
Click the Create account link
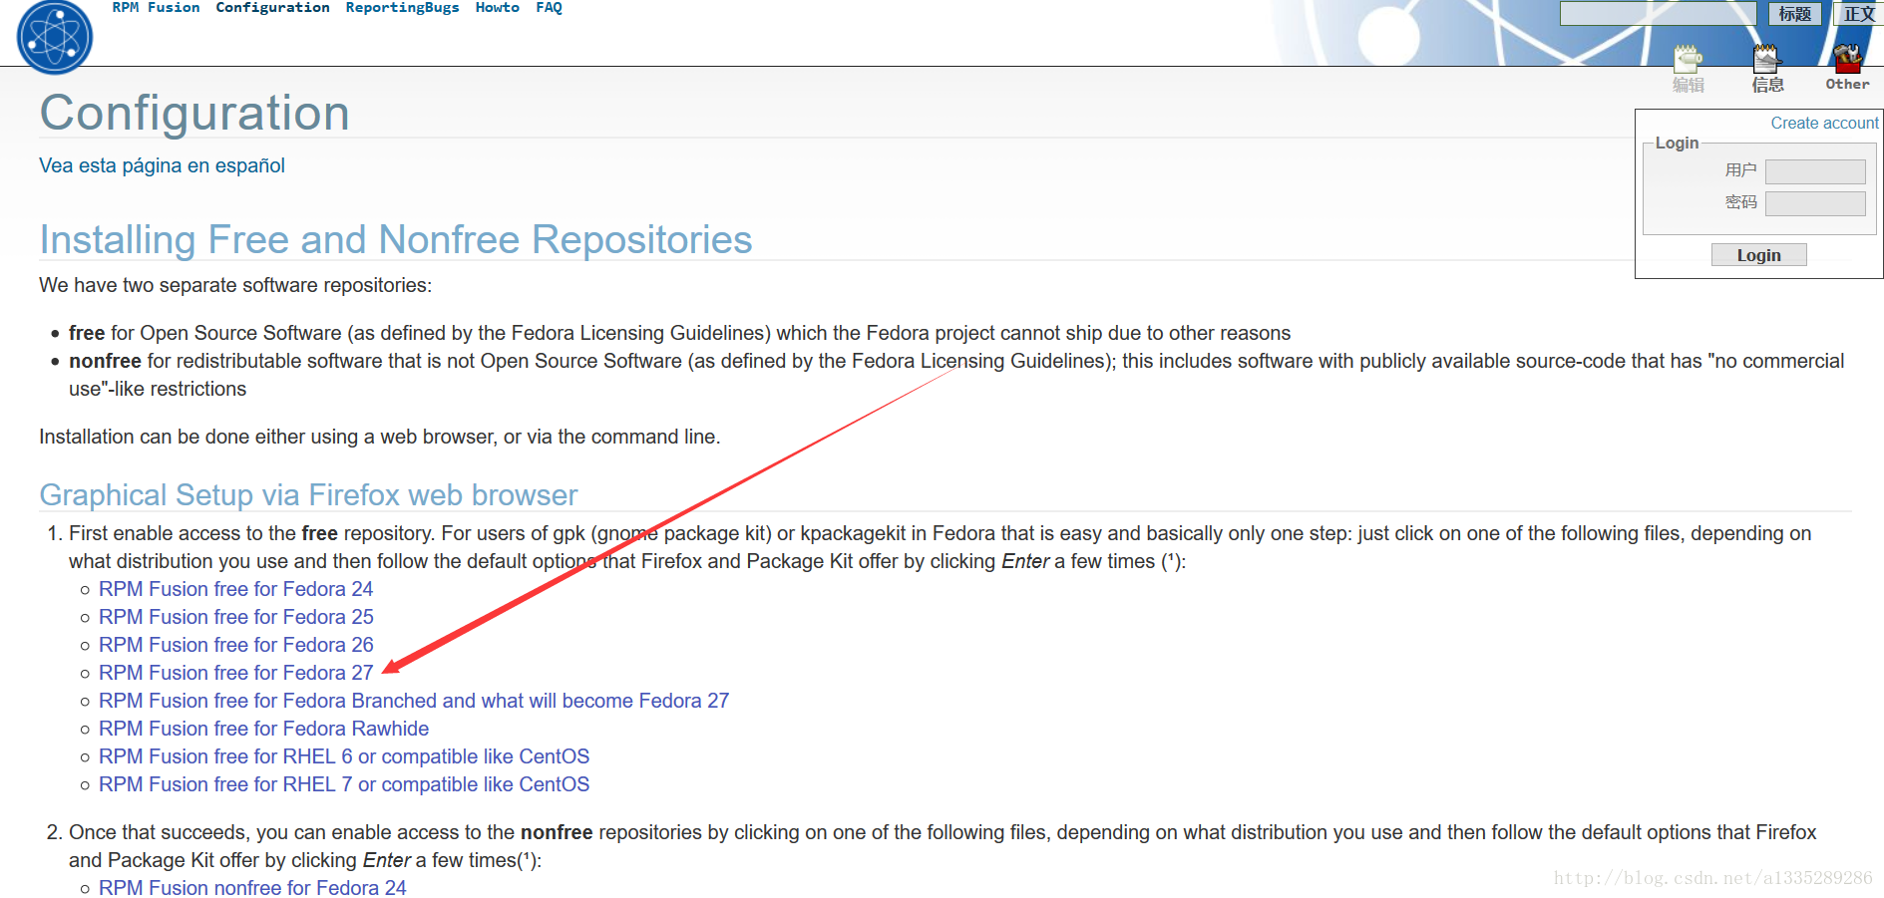[x=1824, y=123]
